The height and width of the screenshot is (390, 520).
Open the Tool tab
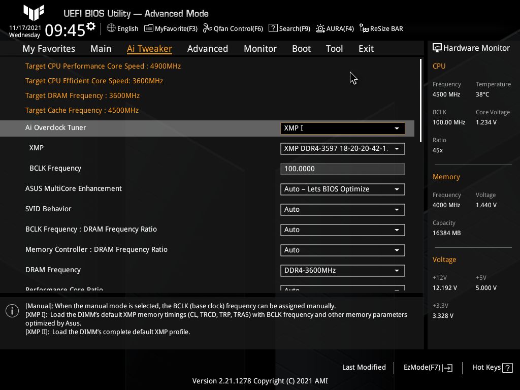click(334, 49)
